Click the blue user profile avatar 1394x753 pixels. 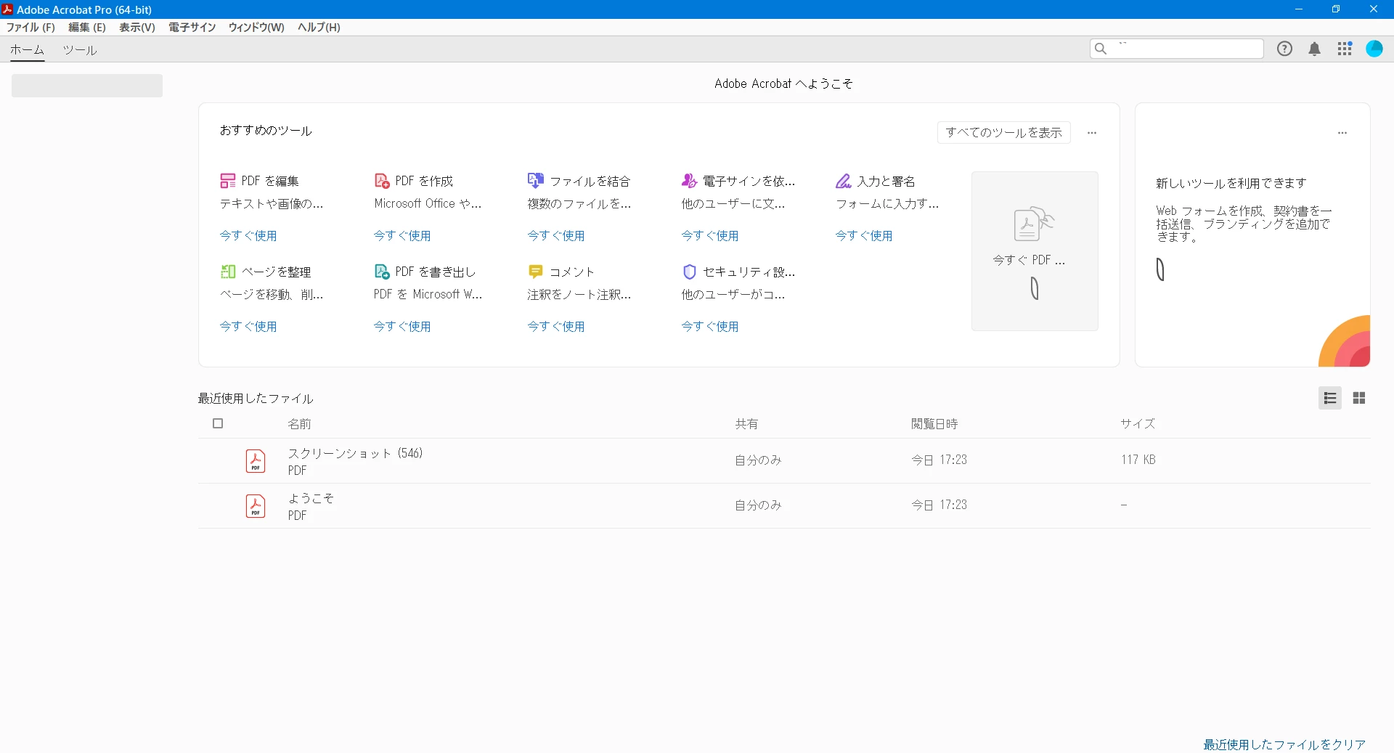pyautogui.click(x=1374, y=49)
